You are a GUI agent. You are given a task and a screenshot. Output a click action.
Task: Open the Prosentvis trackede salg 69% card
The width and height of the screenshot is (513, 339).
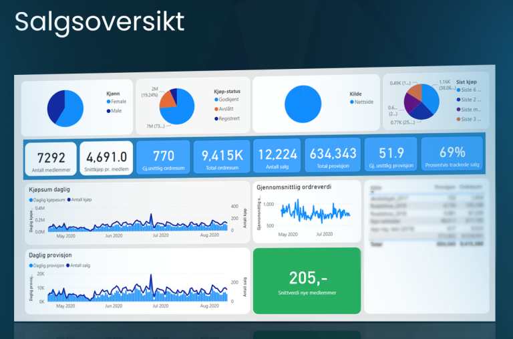pos(452,156)
